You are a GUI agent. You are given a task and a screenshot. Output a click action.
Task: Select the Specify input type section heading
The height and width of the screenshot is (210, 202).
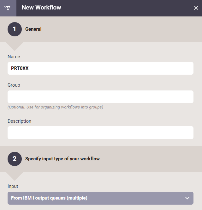click(62, 159)
